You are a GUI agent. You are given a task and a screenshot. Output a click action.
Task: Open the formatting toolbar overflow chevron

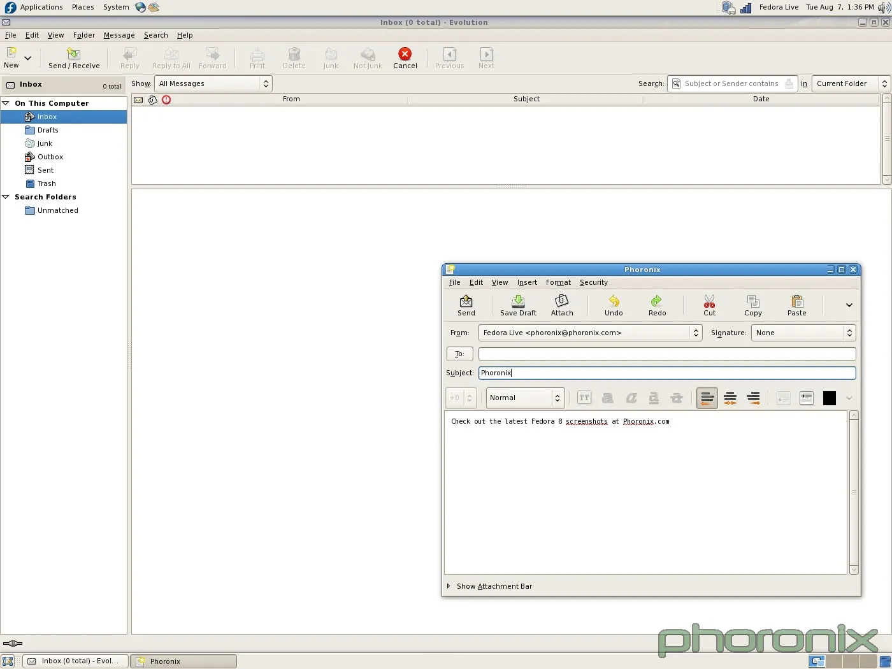[x=849, y=398]
